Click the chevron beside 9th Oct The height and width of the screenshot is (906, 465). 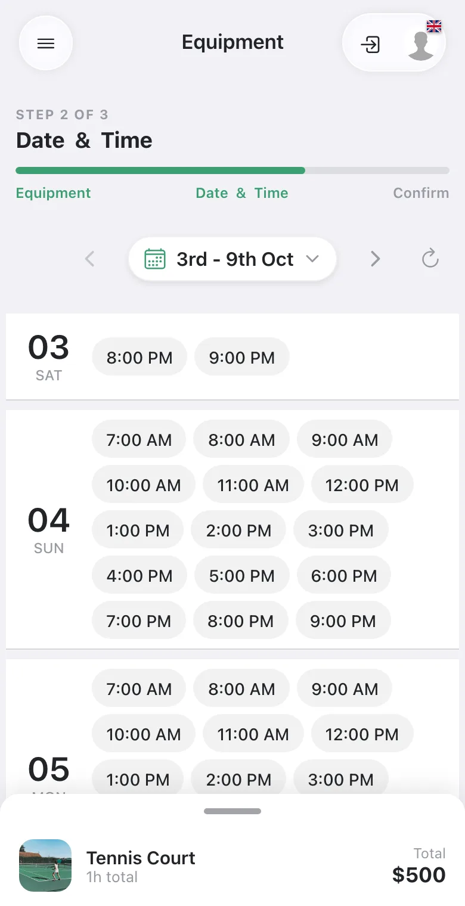coord(312,259)
